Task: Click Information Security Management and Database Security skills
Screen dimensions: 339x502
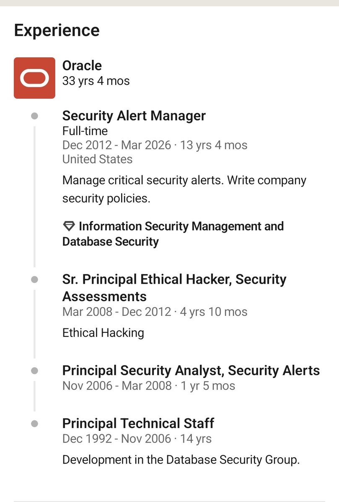Action: tap(173, 234)
